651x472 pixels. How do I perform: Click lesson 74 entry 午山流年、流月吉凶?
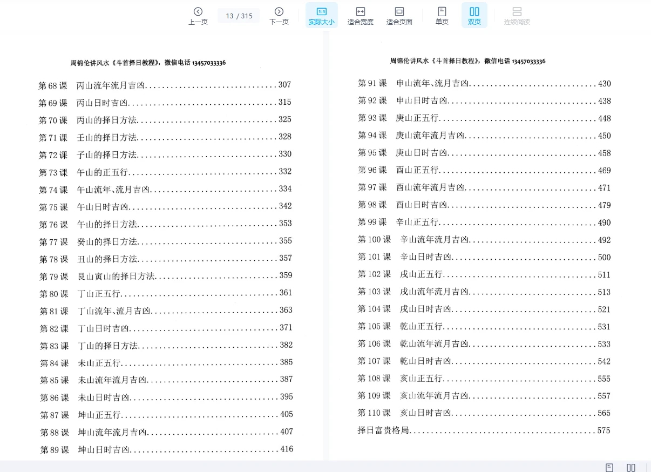point(165,189)
